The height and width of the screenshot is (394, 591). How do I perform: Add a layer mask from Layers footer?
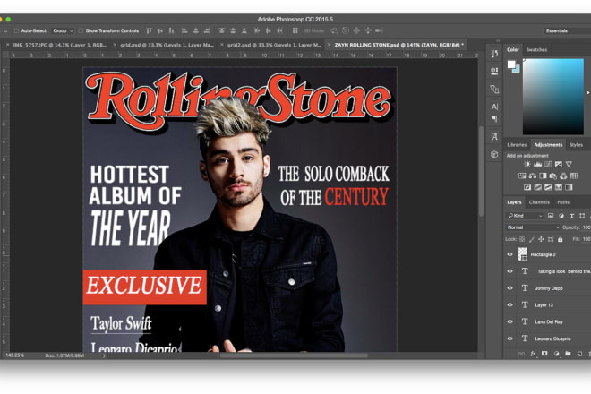click(x=544, y=354)
